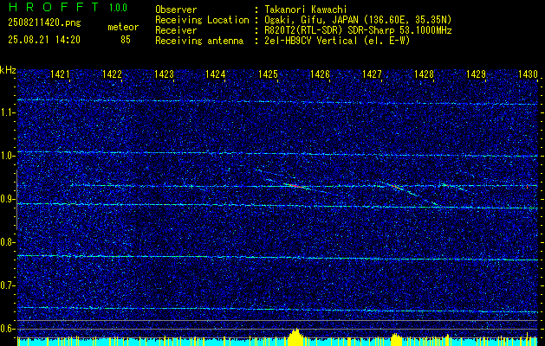Click the 0.6 frequency axis label
The width and height of the screenshot is (545, 346).
coord(7,329)
